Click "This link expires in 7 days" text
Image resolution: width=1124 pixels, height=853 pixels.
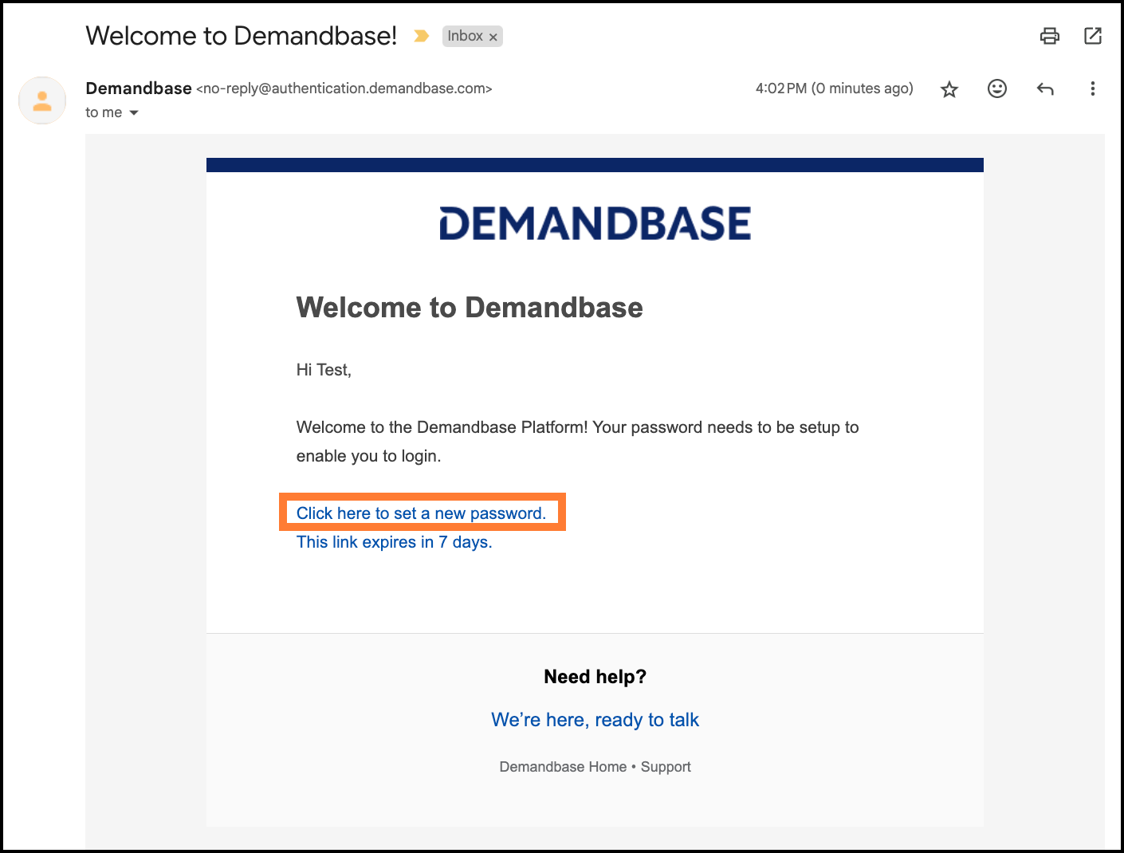(394, 542)
